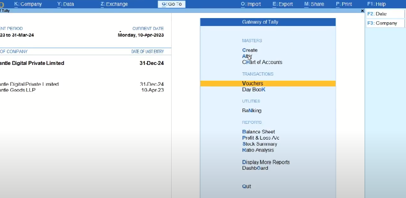Click the F2: Date button
The height and width of the screenshot is (198, 406).
click(385, 14)
